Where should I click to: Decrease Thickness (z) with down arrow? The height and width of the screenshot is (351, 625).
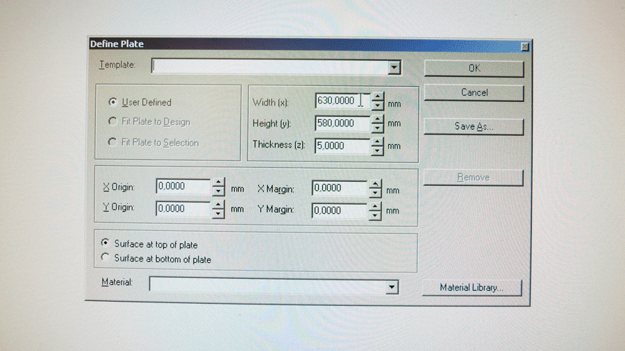click(377, 151)
